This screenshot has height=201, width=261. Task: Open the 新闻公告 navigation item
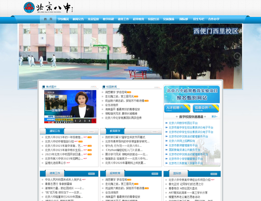point(78,19)
